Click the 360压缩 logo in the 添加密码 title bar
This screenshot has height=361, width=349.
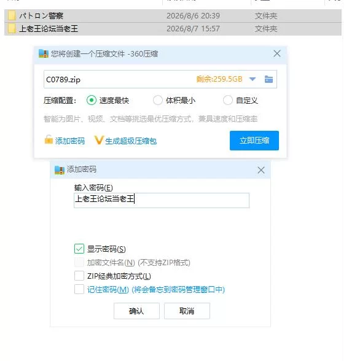click(59, 170)
